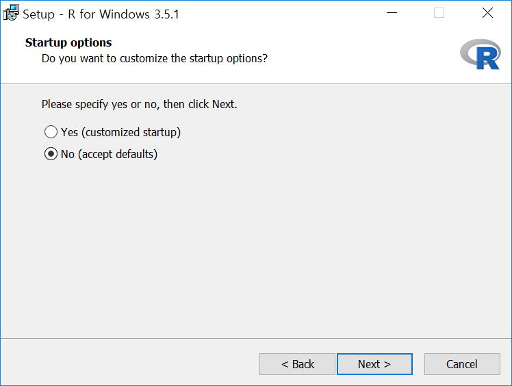The image size is (512, 386).
Task: Click the Next > button
Action: pyautogui.click(x=374, y=364)
